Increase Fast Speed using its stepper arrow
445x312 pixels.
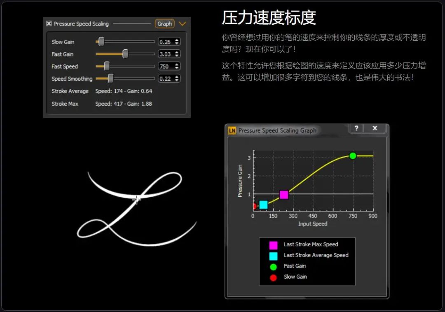[177, 65]
